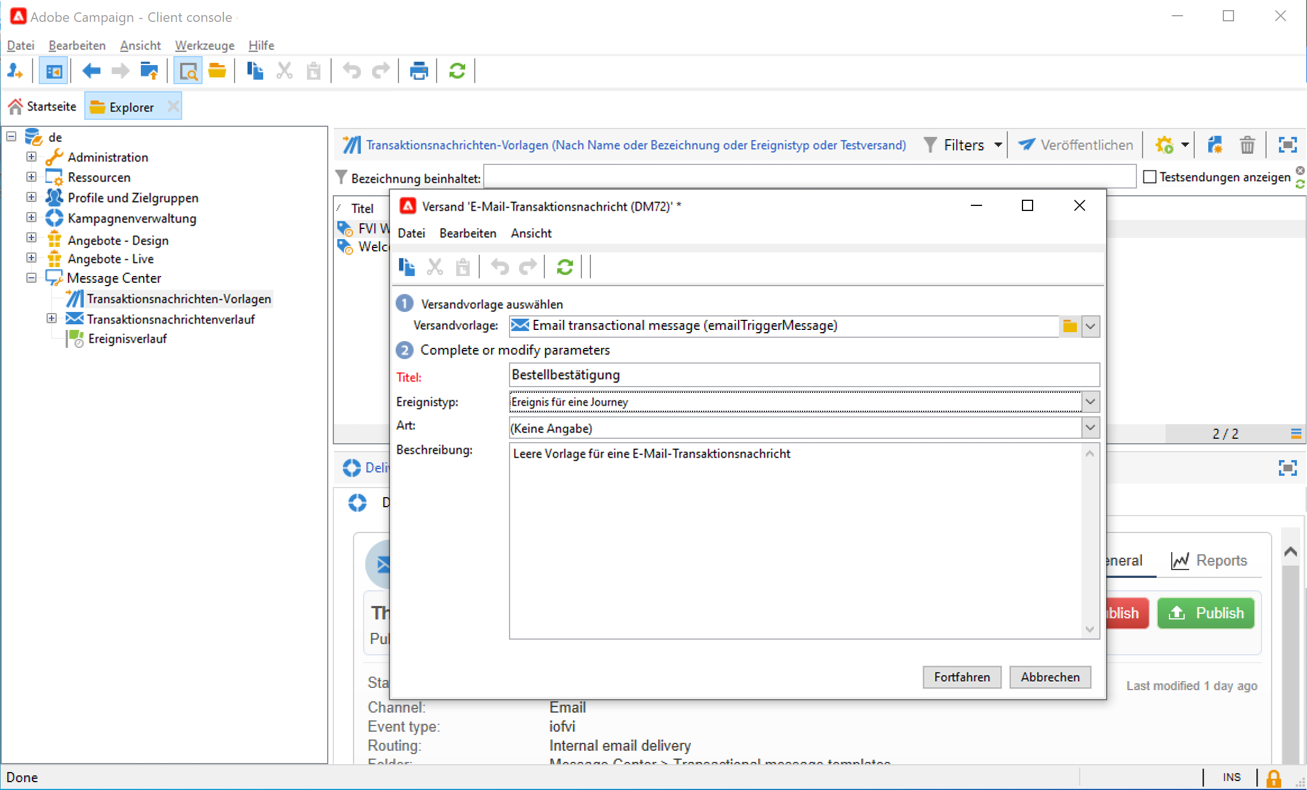Click the Veröffentlichen paper plane icon

tap(1026, 145)
